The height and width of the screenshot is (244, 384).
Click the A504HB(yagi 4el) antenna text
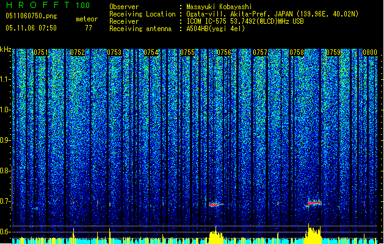[216, 29]
